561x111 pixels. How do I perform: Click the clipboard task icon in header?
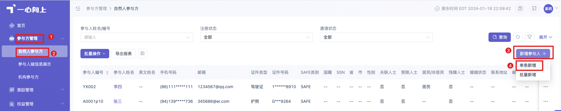click(520, 8)
